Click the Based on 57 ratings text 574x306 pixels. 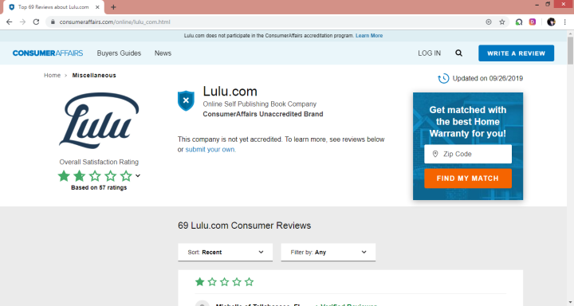[x=99, y=187]
